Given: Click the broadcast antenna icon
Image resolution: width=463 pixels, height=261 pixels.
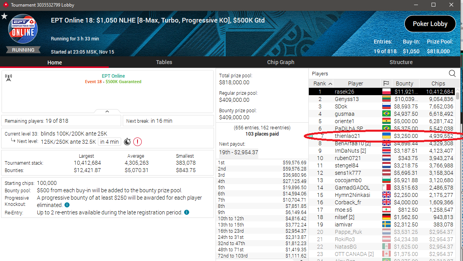Looking at the screenshot, I should point(9,78).
